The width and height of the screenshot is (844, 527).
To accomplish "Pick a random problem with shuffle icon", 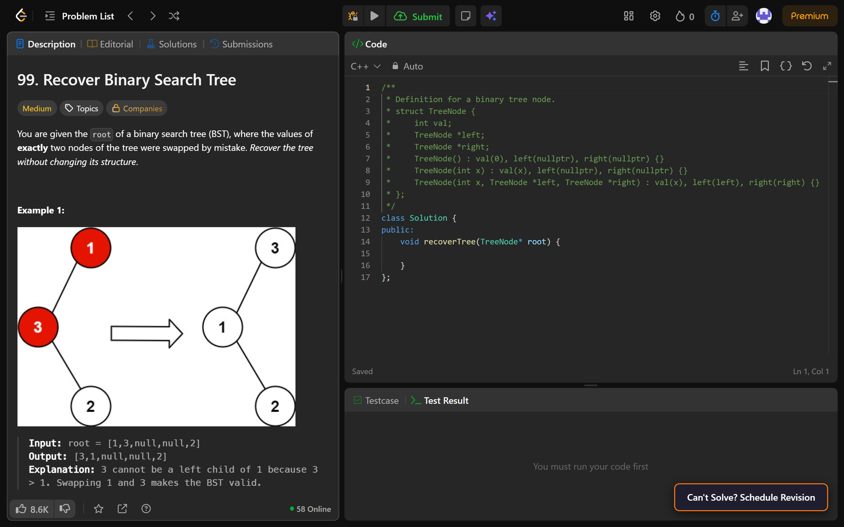I will [174, 16].
